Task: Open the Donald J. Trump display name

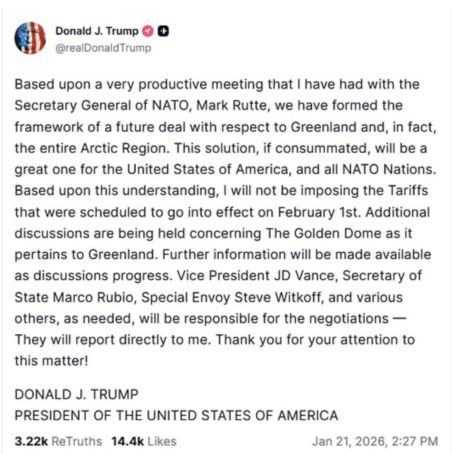Action: pos(97,31)
